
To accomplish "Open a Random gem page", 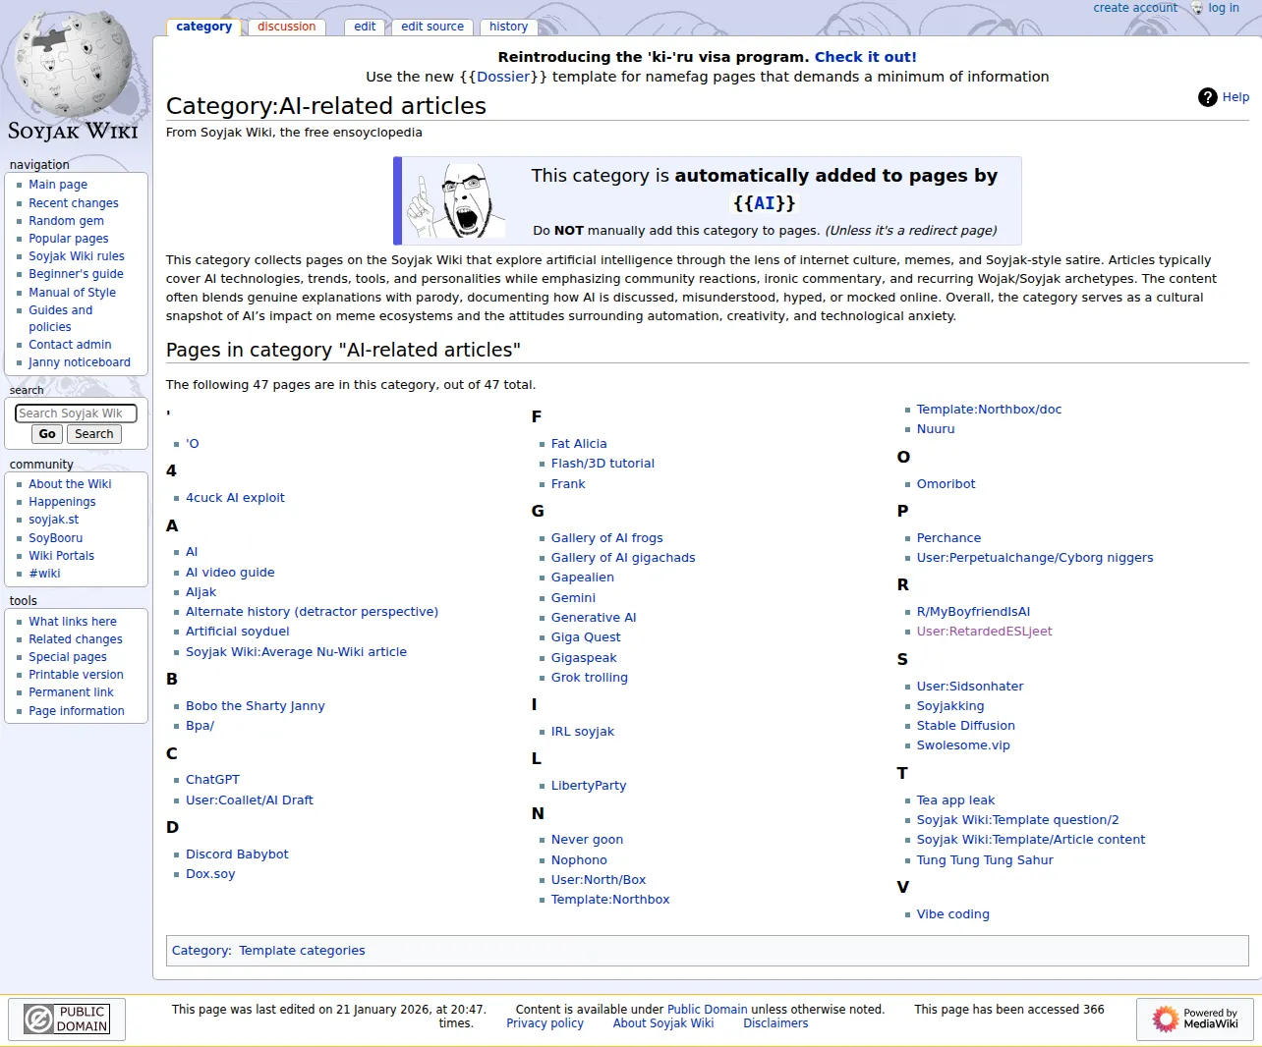I will coord(66,221).
